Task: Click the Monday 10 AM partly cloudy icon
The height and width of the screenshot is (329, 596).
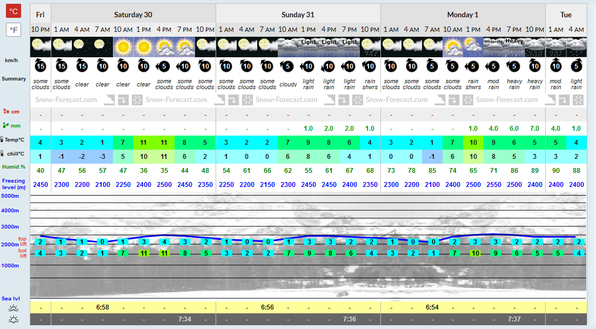Action: 453,47
